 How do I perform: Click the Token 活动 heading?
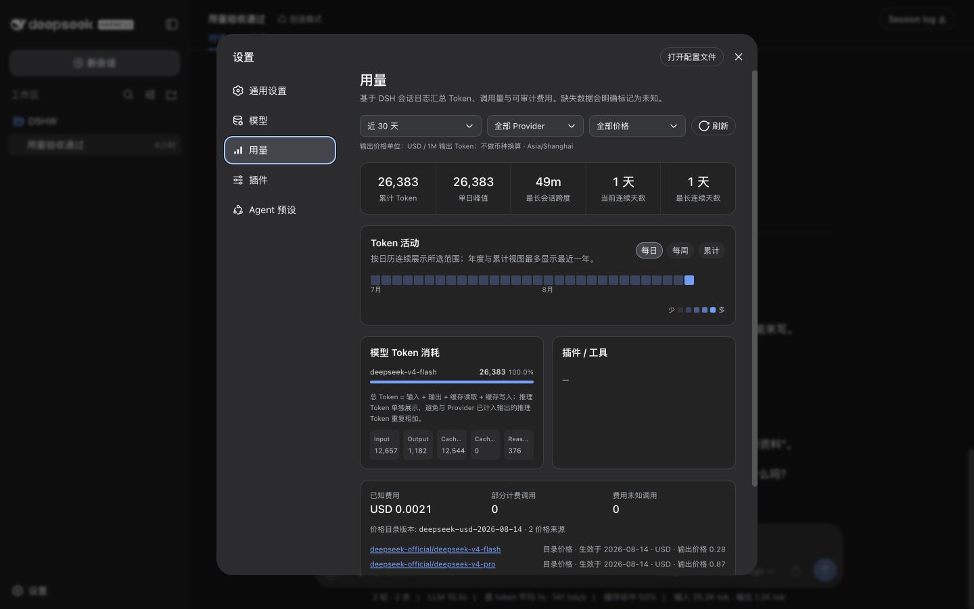click(395, 243)
